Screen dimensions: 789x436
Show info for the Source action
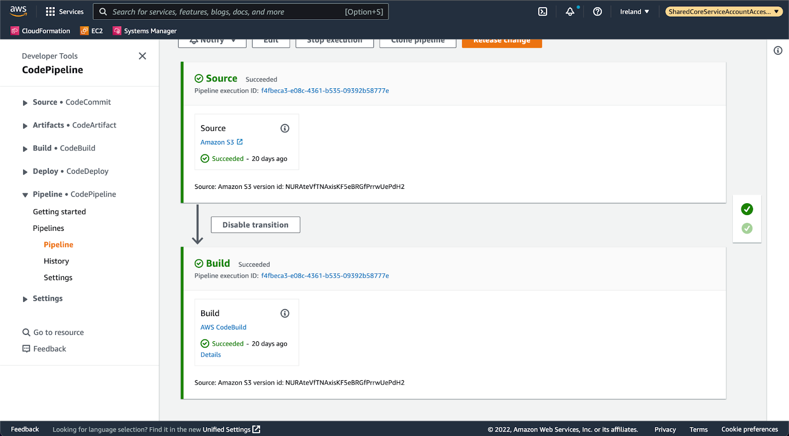pos(285,128)
